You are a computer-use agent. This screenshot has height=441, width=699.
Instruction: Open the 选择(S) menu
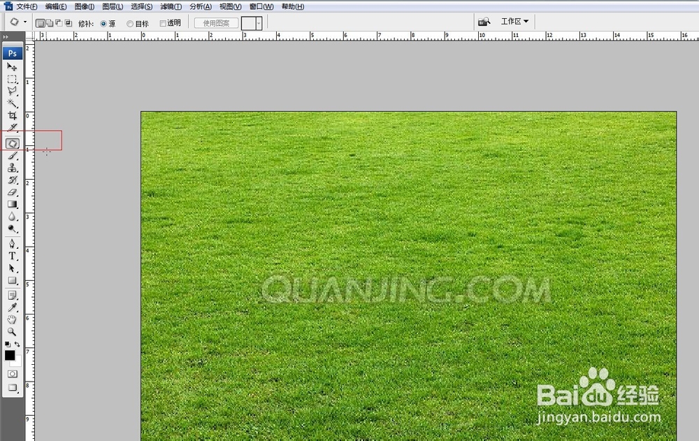pos(142,7)
